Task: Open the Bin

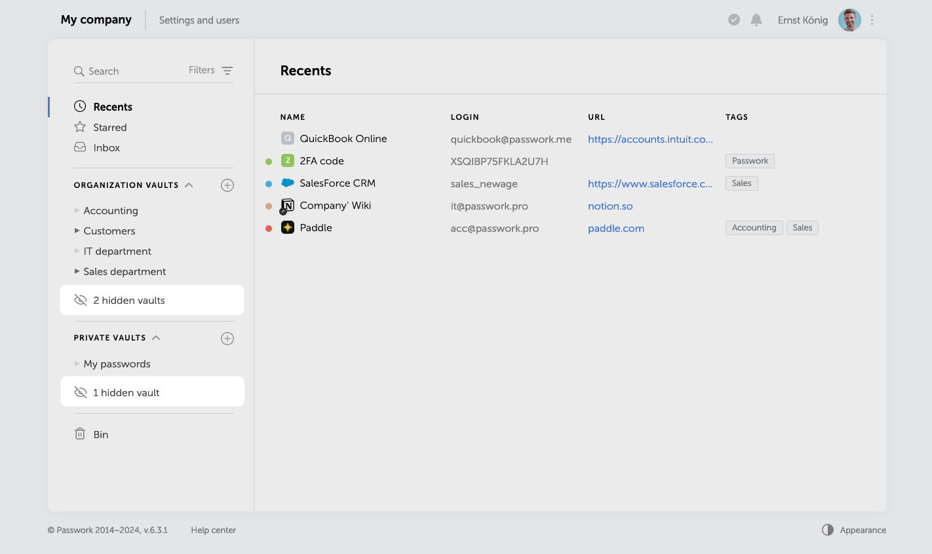Action: [x=101, y=434]
